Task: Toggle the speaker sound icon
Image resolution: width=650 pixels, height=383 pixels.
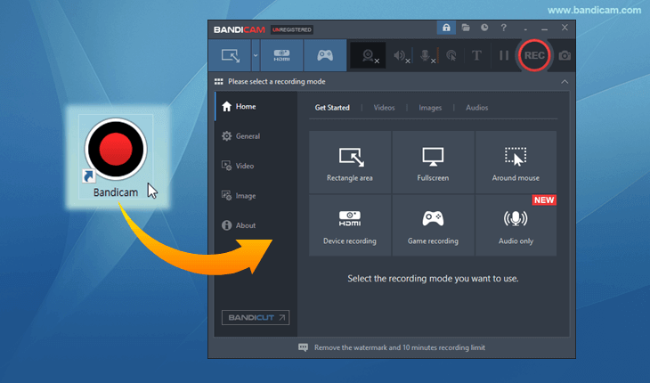Action: (x=402, y=55)
